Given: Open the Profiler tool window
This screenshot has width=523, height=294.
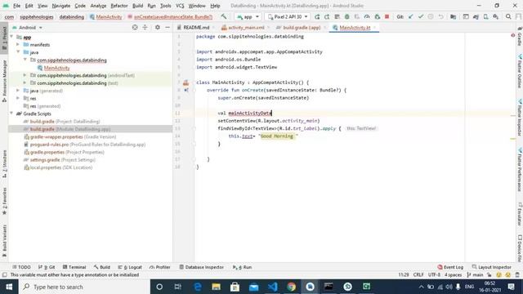Looking at the screenshot, I should click(x=160, y=267).
